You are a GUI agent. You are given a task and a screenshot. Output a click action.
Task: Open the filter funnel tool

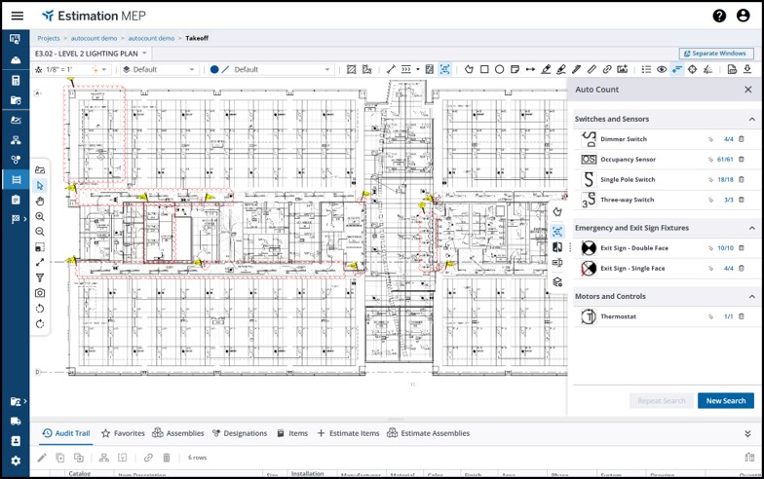40,277
